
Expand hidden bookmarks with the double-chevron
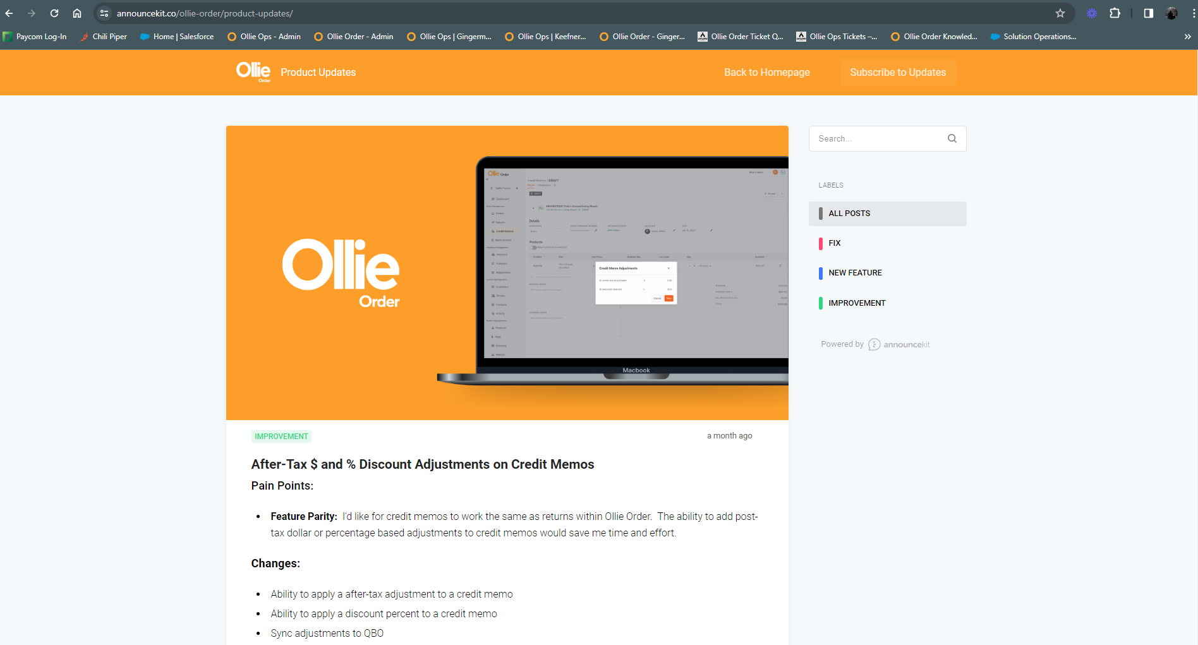pos(1188,36)
